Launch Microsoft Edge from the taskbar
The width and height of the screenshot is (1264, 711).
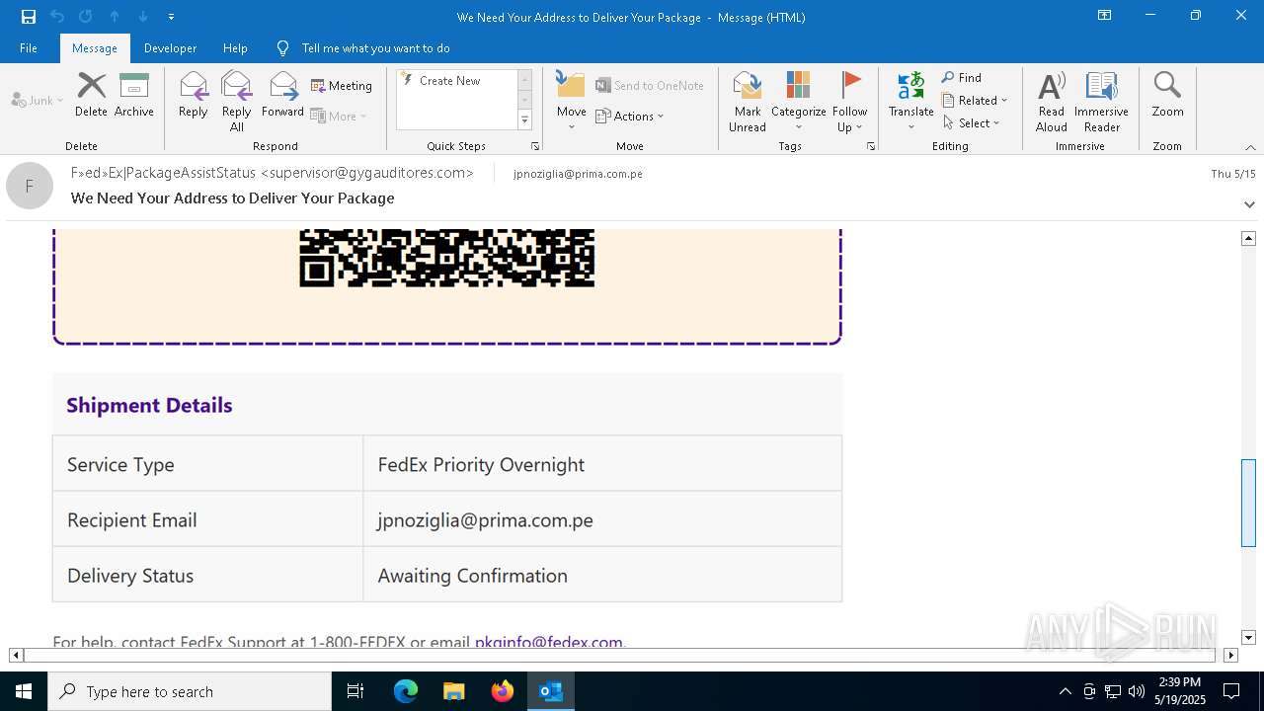[x=406, y=691]
